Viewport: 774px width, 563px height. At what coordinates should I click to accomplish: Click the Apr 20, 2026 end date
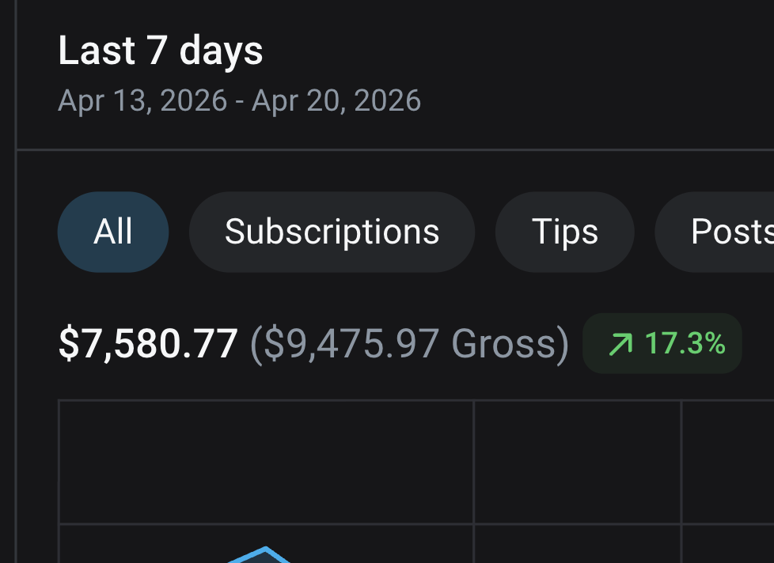click(x=336, y=100)
